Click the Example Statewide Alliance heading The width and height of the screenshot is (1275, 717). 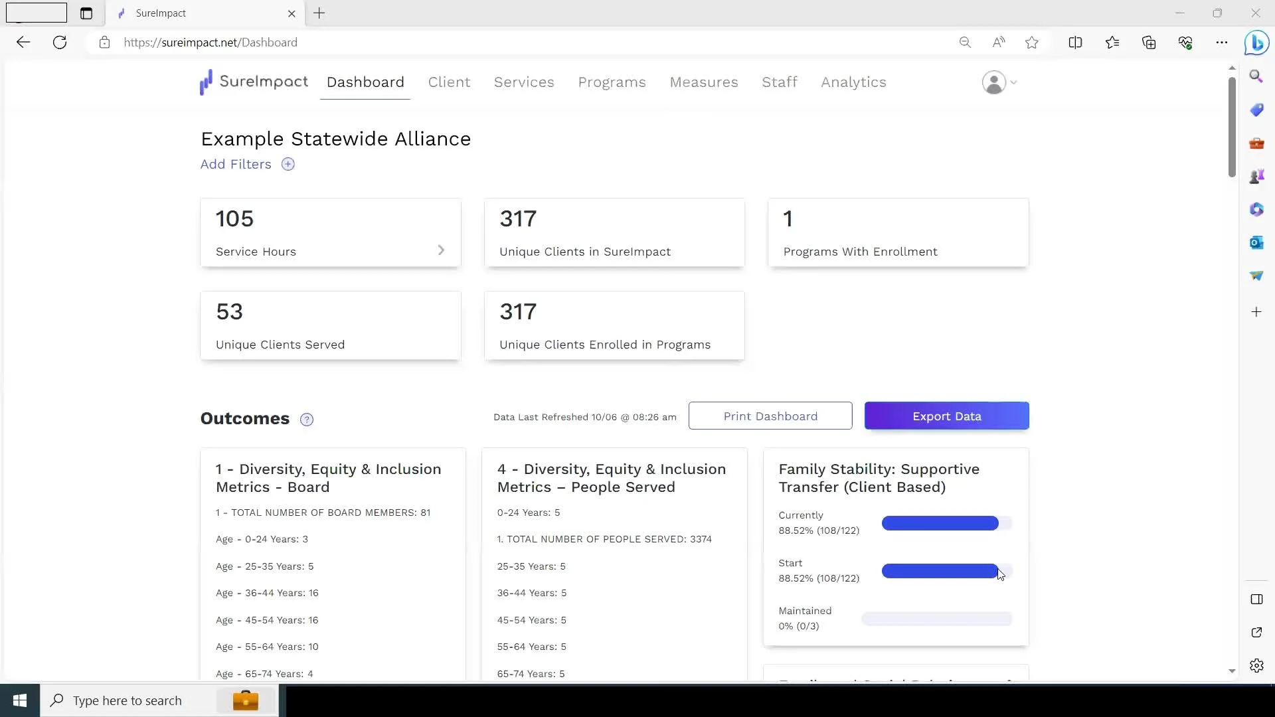coord(335,139)
